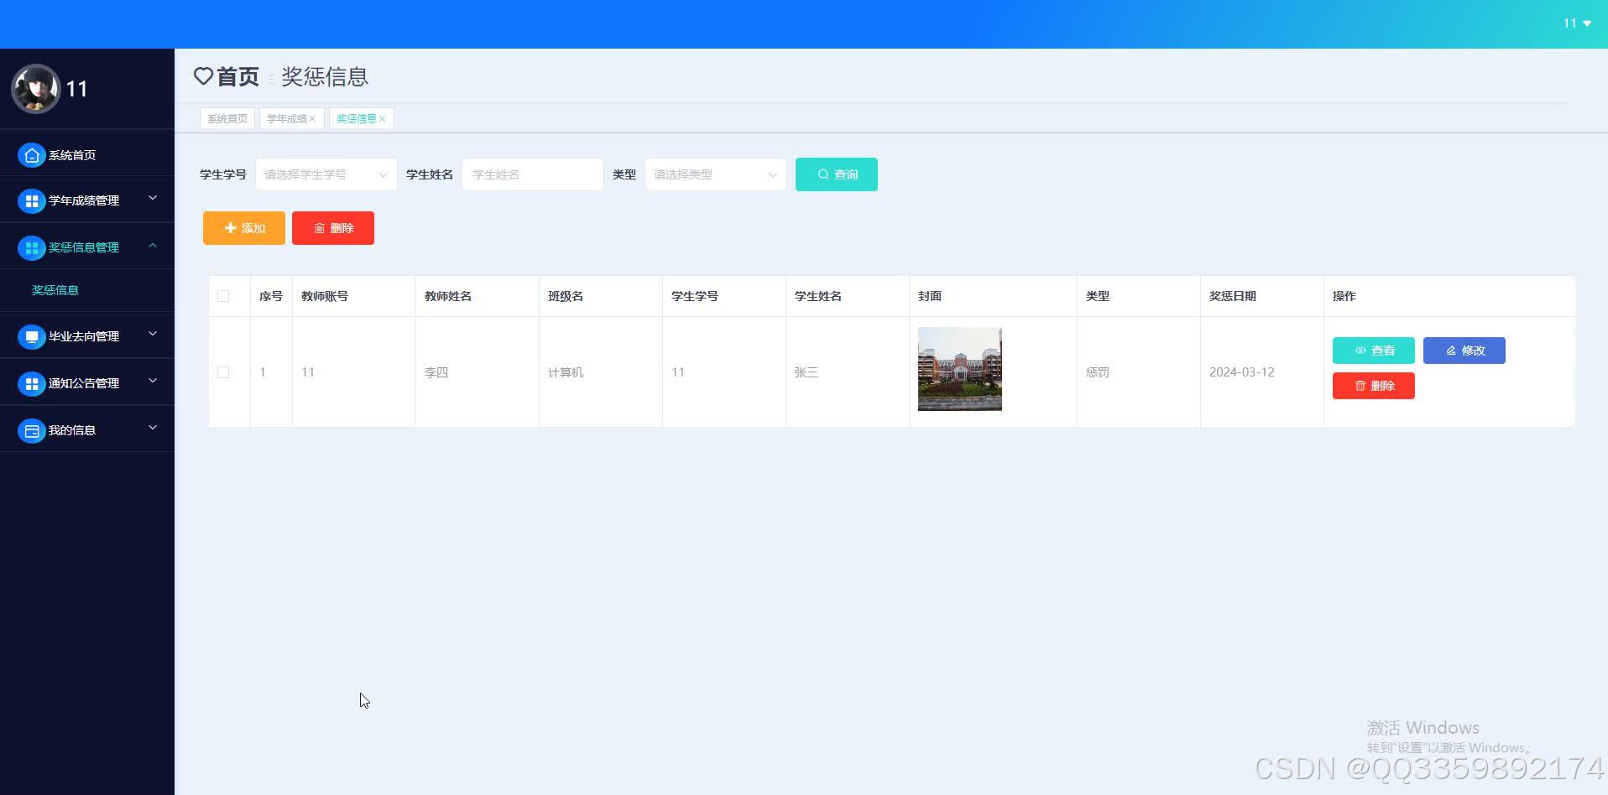Click the 系统首页 home icon in sidebar
The height and width of the screenshot is (795, 1608).
tap(31, 155)
